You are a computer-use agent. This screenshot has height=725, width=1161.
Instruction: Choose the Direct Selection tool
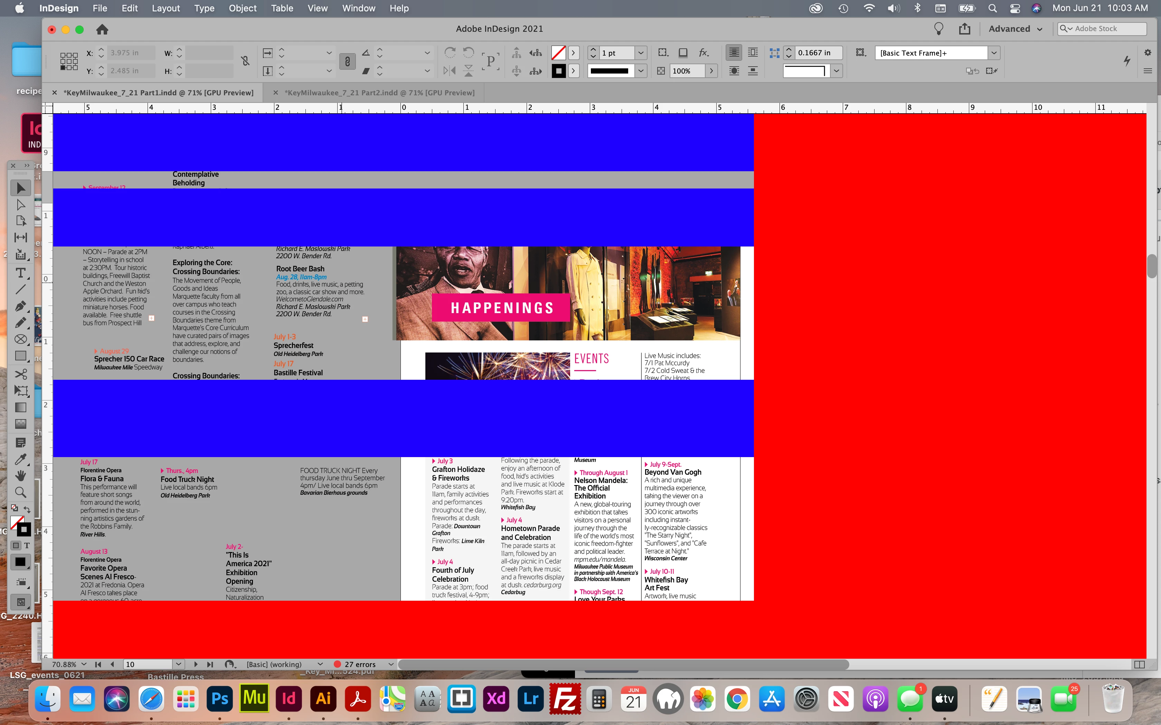coord(21,205)
